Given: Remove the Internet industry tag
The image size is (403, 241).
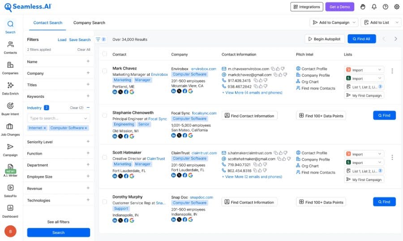Looking at the screenshot, I should 44,128.
